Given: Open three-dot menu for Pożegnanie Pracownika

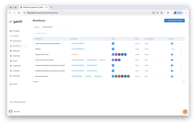Looking at the screenshot, I should 181,54.
